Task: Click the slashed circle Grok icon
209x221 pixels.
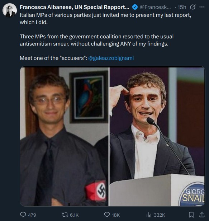Action: [193, 7]
